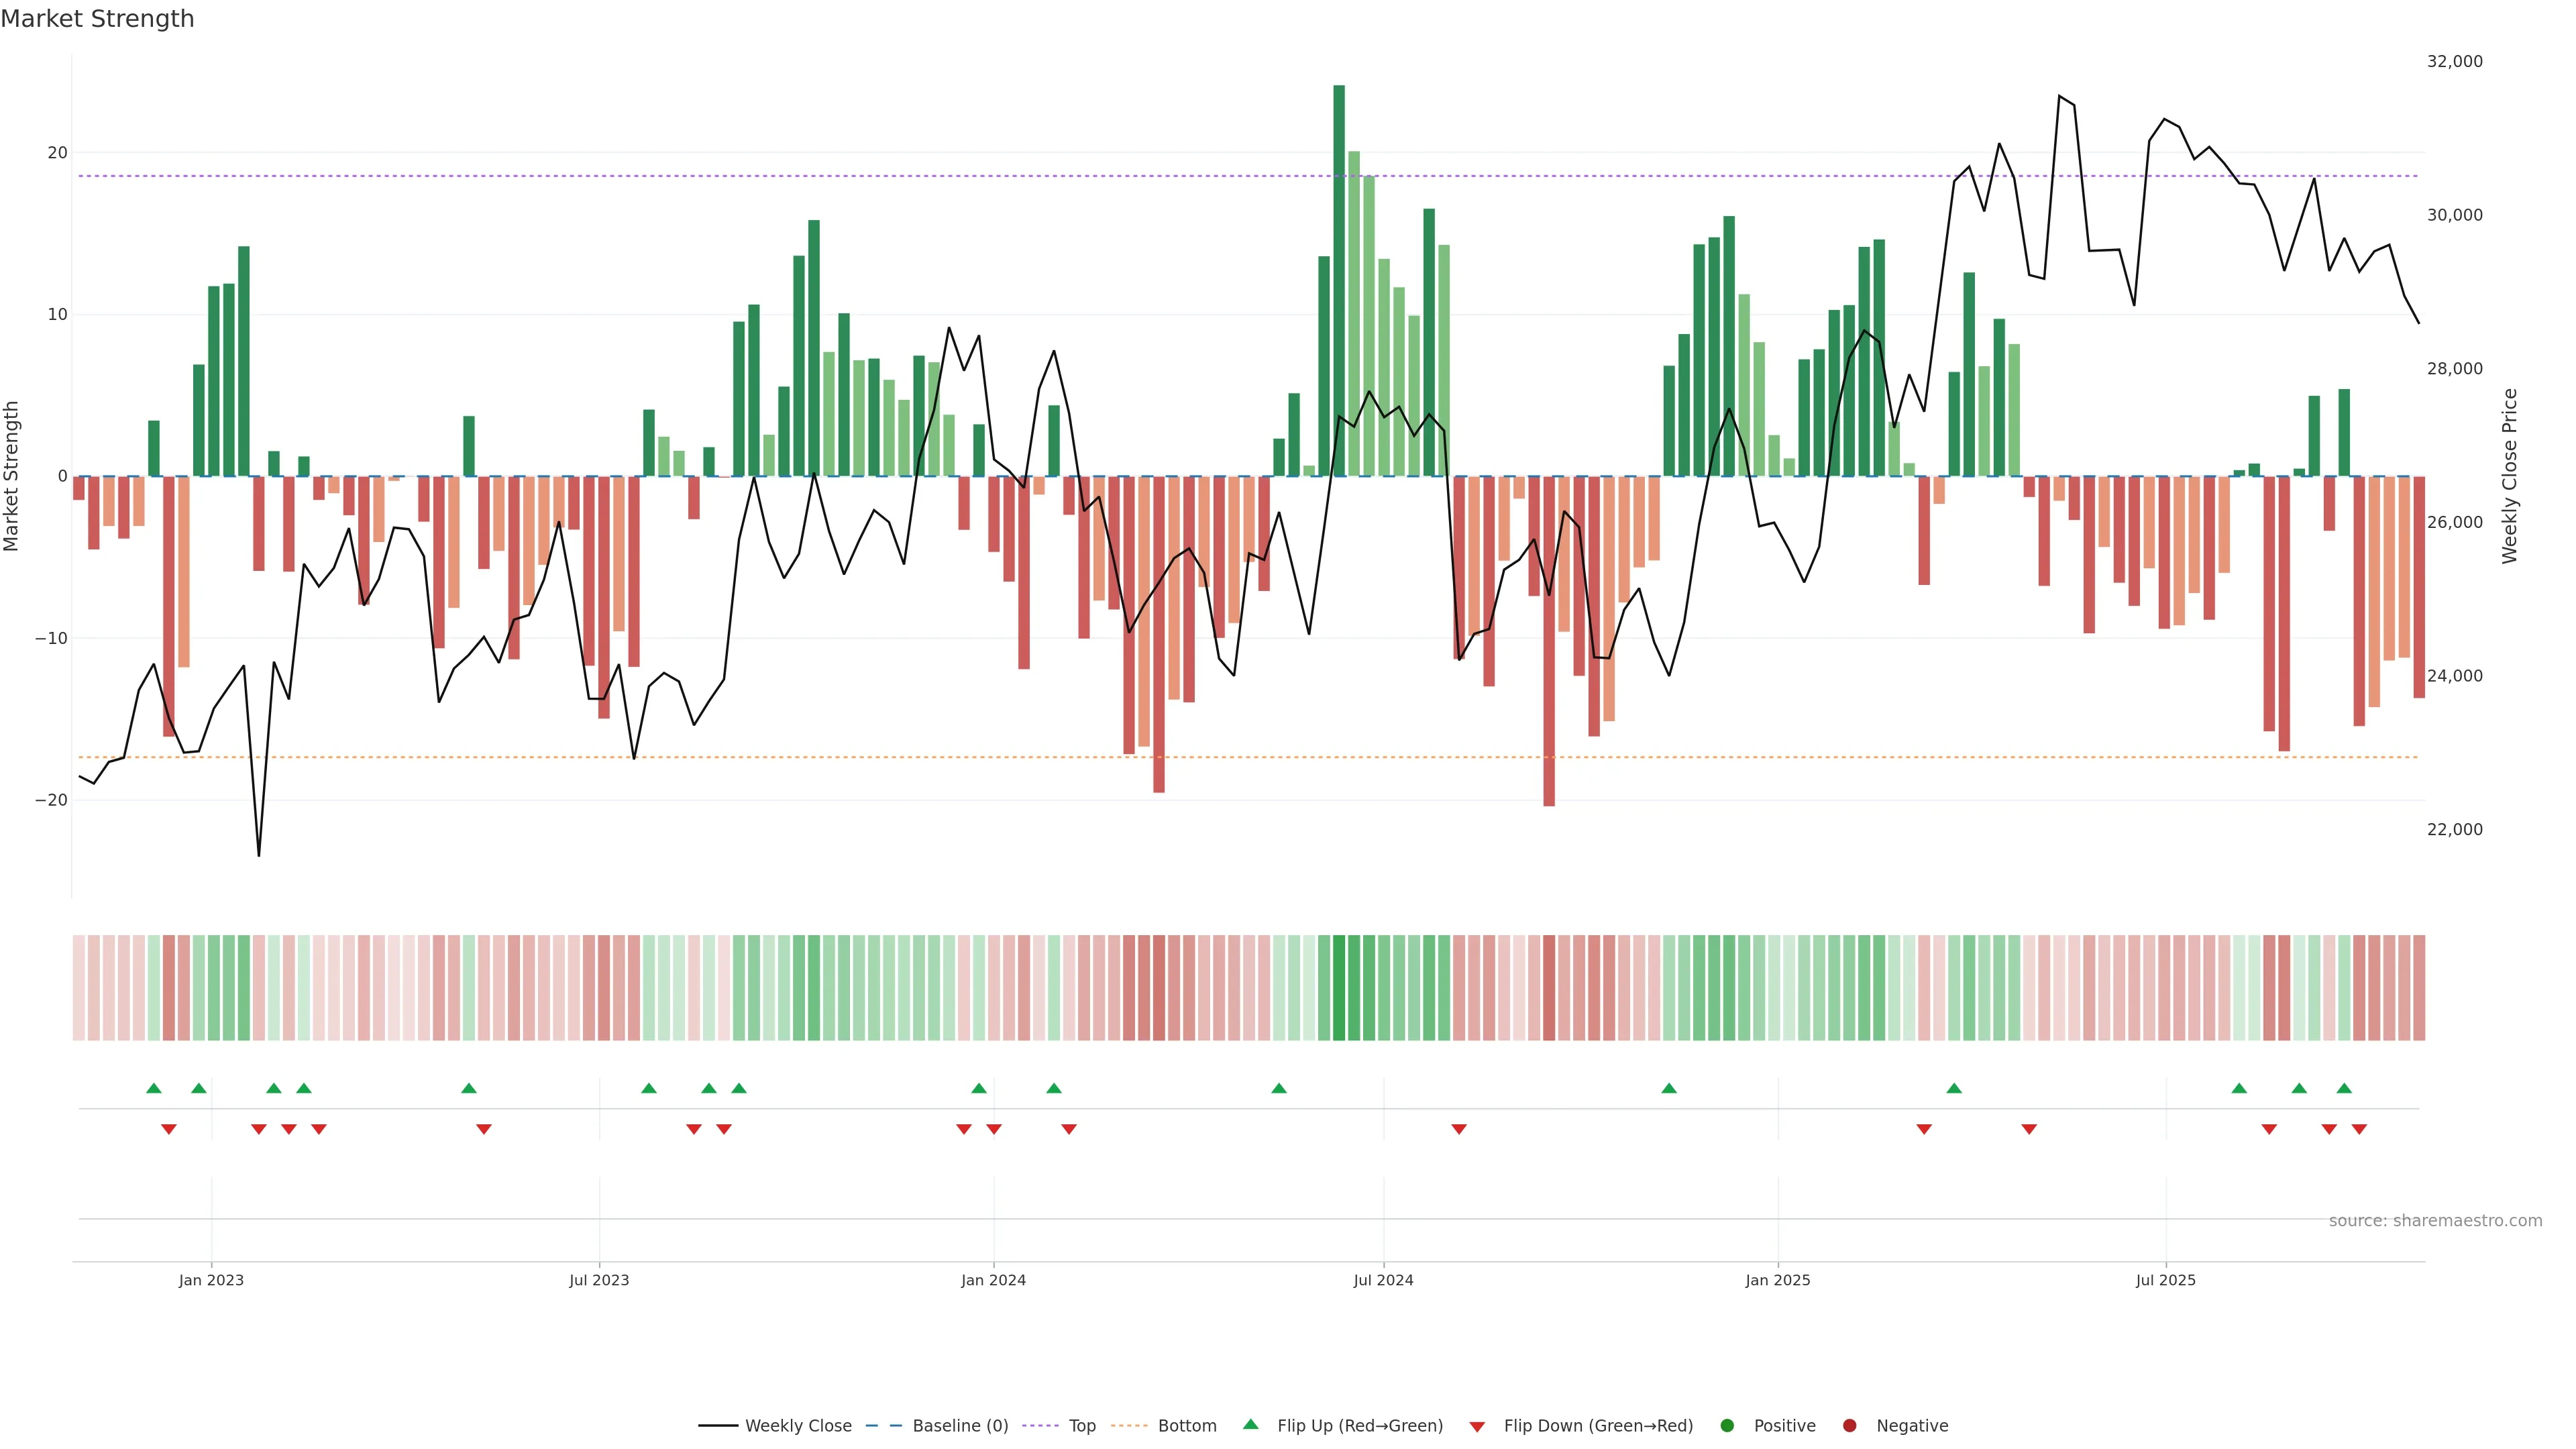The height and width of the screenshot is (1449, 2576).
Task: Click the Jul 2025 x-axis label
Action: [2165, 1280]
